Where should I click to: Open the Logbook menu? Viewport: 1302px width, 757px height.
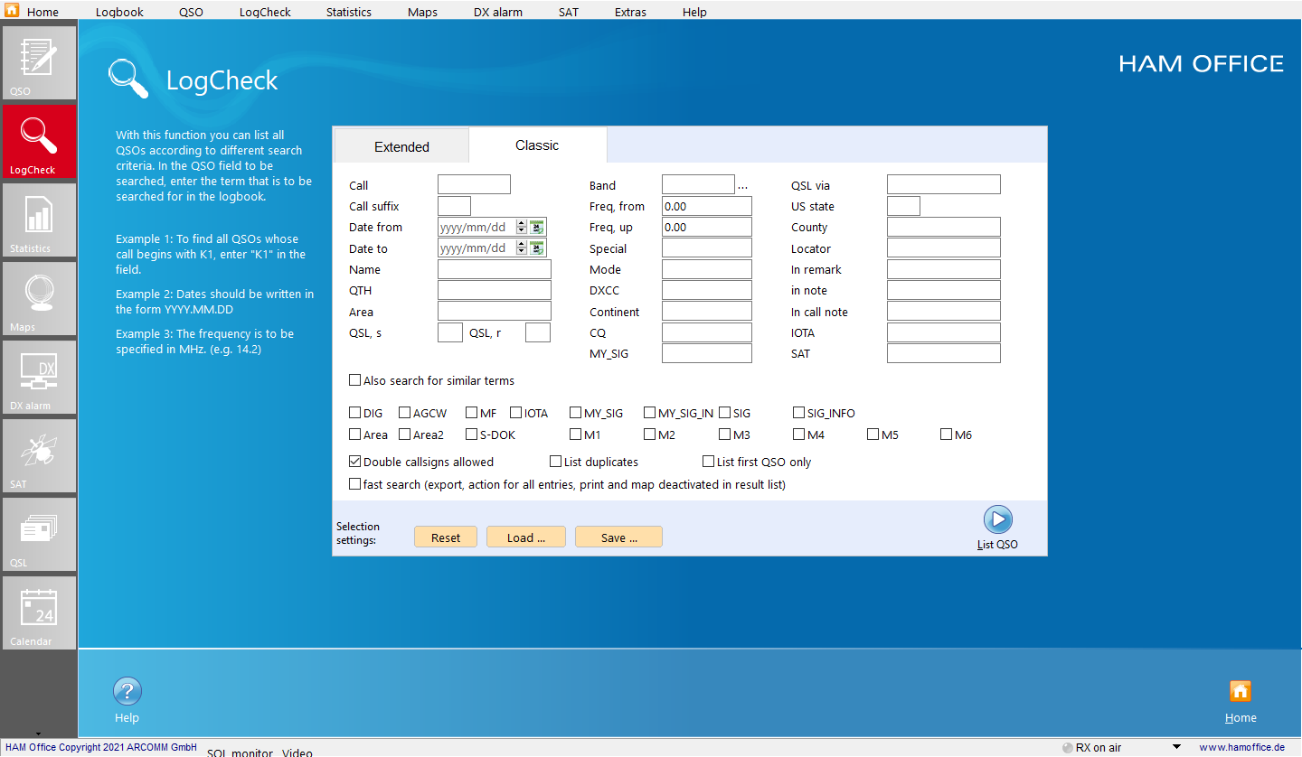point(119,12)
